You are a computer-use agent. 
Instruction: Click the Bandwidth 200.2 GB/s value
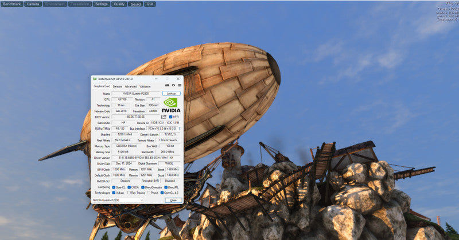coord(168,152)
